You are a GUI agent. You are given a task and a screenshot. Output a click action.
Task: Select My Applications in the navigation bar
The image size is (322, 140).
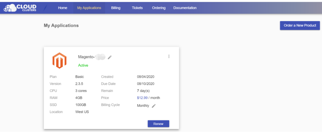click(89, 8)
